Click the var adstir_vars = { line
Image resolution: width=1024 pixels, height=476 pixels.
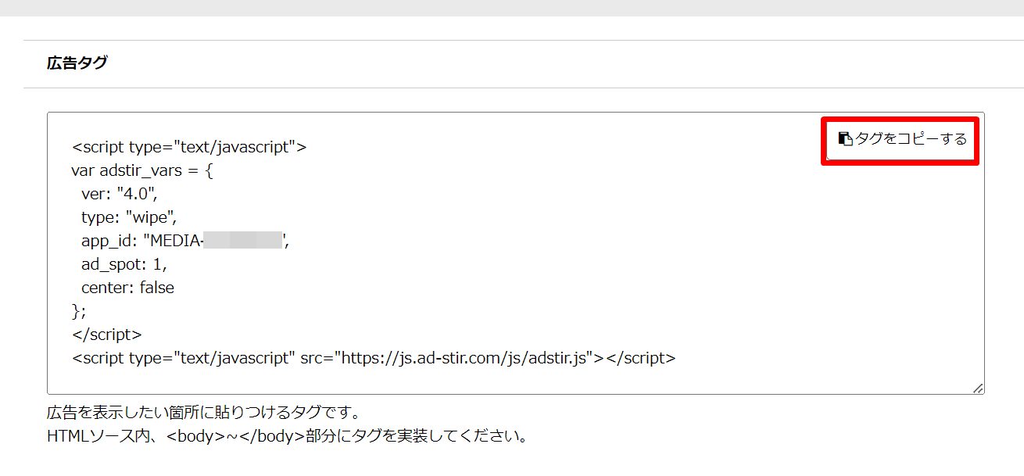(x=141, y=170)
